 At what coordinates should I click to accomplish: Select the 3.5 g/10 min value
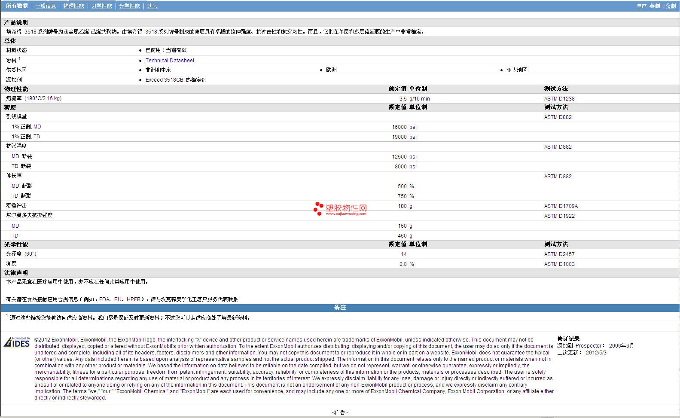coord(415,99)
